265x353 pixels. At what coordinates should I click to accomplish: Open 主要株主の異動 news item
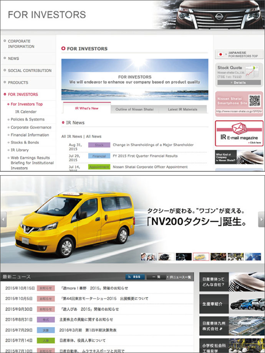tap(86, 320)
